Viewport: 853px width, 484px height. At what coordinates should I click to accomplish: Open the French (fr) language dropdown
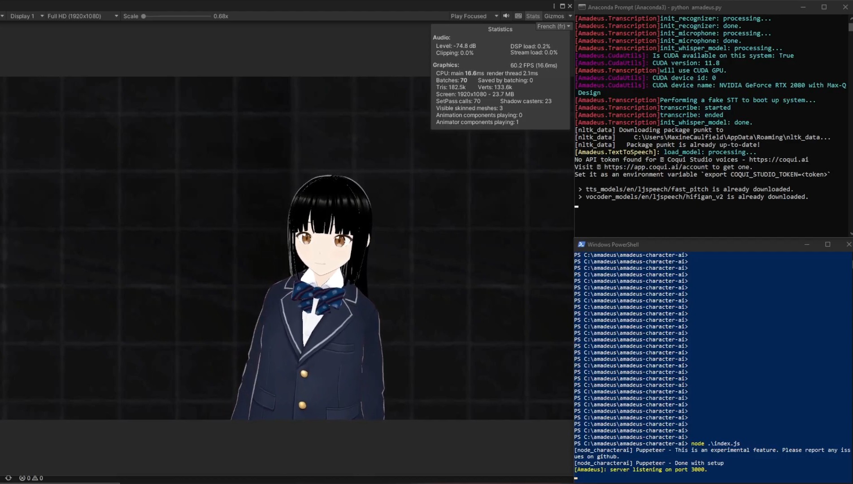554,26
